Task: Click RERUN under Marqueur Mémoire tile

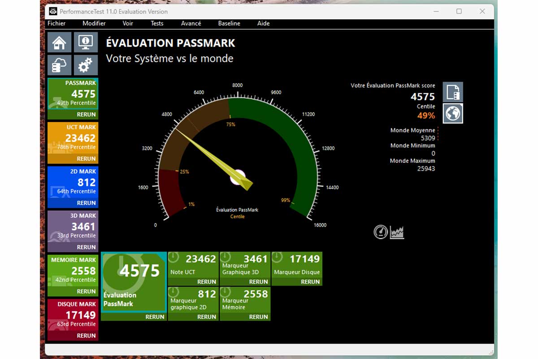Action: tap(259, 317)
